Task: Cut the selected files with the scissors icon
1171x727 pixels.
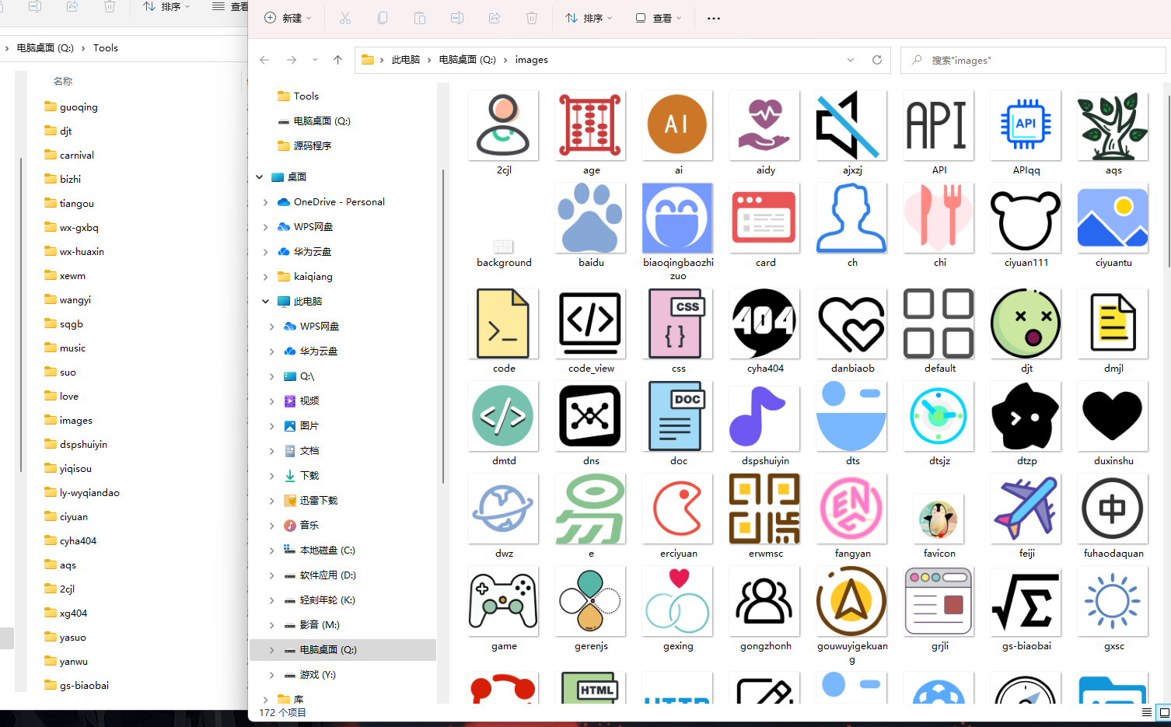Action: pos(344,17)
